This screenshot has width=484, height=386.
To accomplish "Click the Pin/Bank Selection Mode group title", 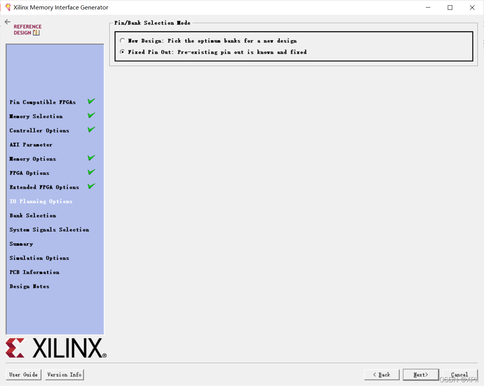I will (x=153, y=23).
